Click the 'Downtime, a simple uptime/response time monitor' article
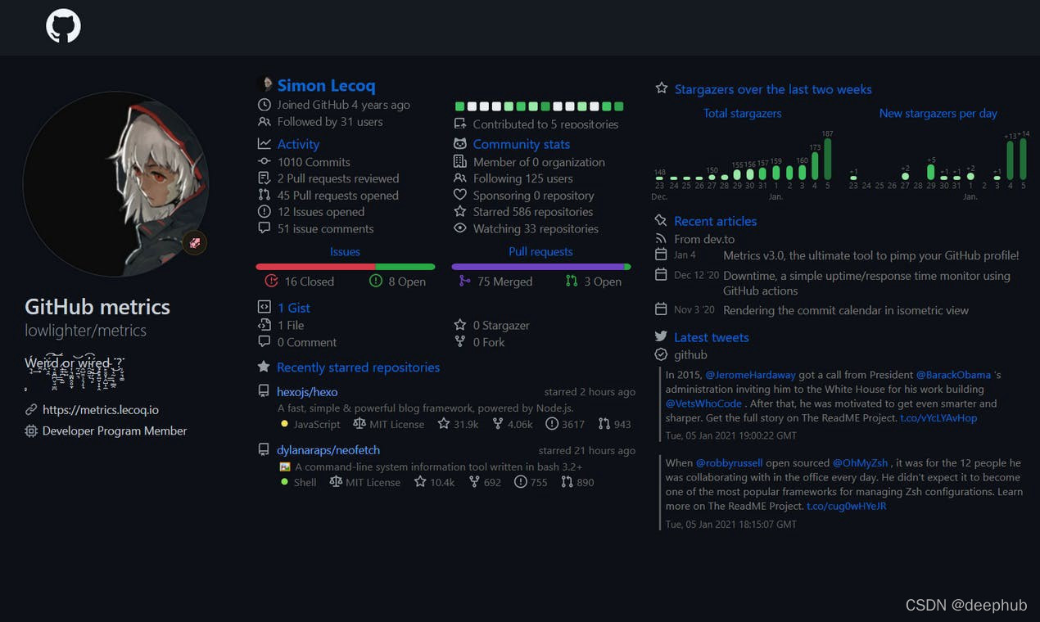This screenshot has width=1040, height=622. coord(866,283)
